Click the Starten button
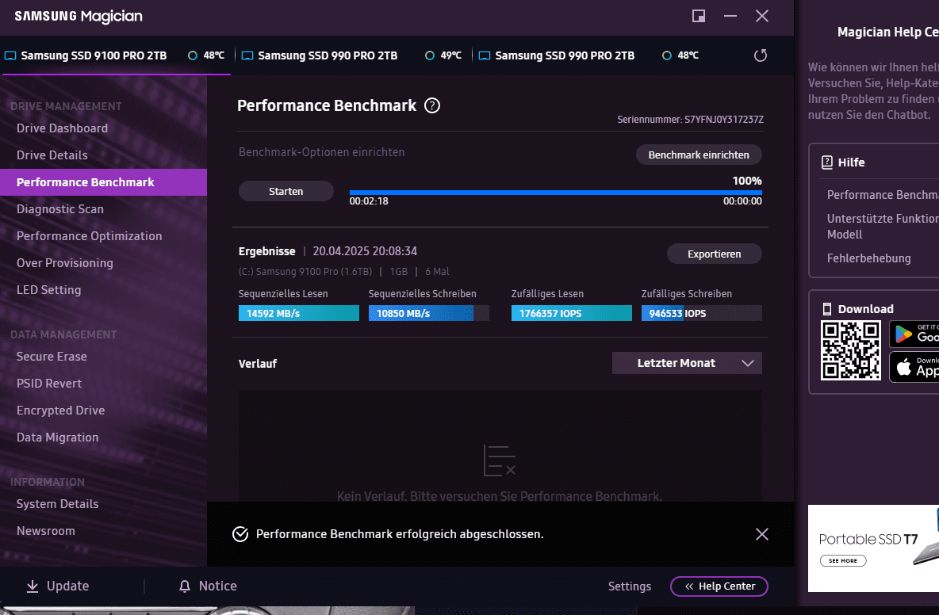 click(286, 192)
